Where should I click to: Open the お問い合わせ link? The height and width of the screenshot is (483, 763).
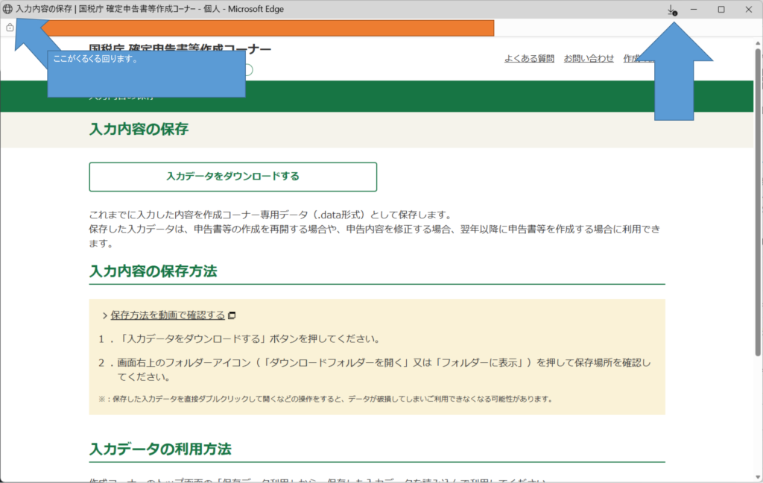(589, 58)
